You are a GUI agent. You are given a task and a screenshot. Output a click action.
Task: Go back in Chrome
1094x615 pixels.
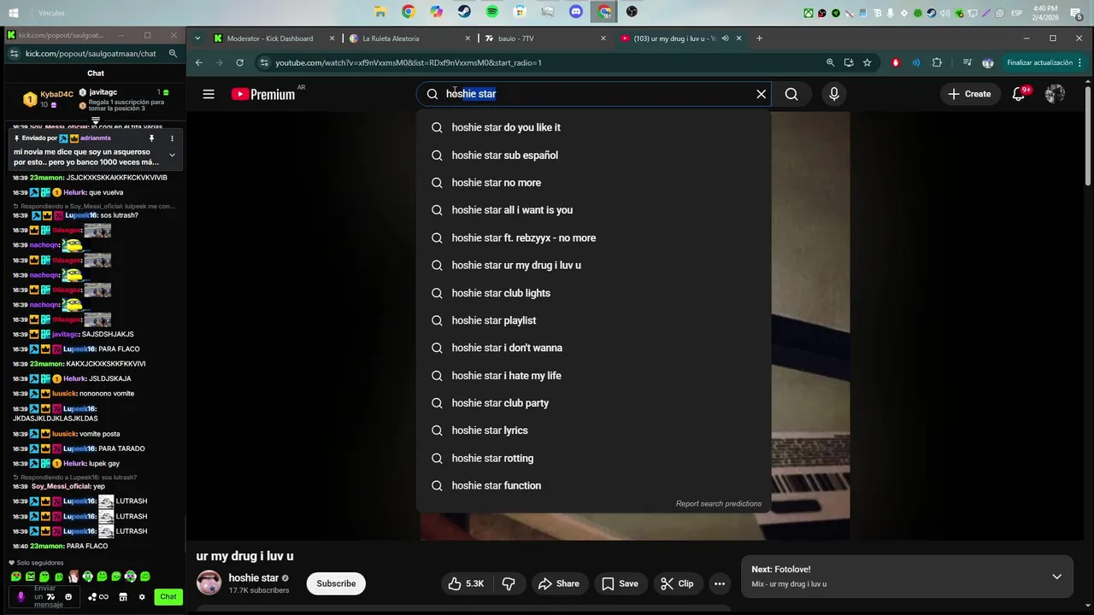(x=198, y=62)
